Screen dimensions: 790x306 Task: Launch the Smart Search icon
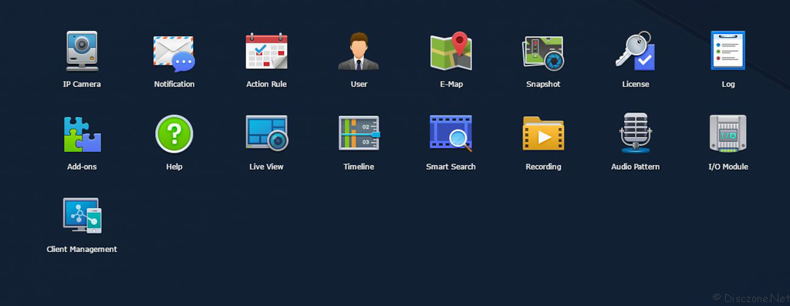(x=451, y=133)
